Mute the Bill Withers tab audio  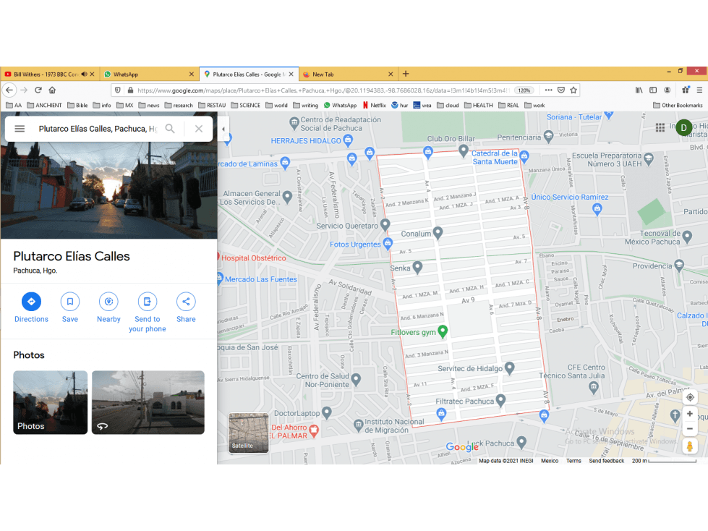pyautogui.click(x=84, y=74)
